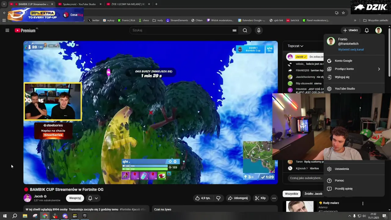Image resolution: width=391 pixels, height=220 pixels.
Task: Open more actions three-dot button under video
Action: pyautogui.click(x=274, y=198)
